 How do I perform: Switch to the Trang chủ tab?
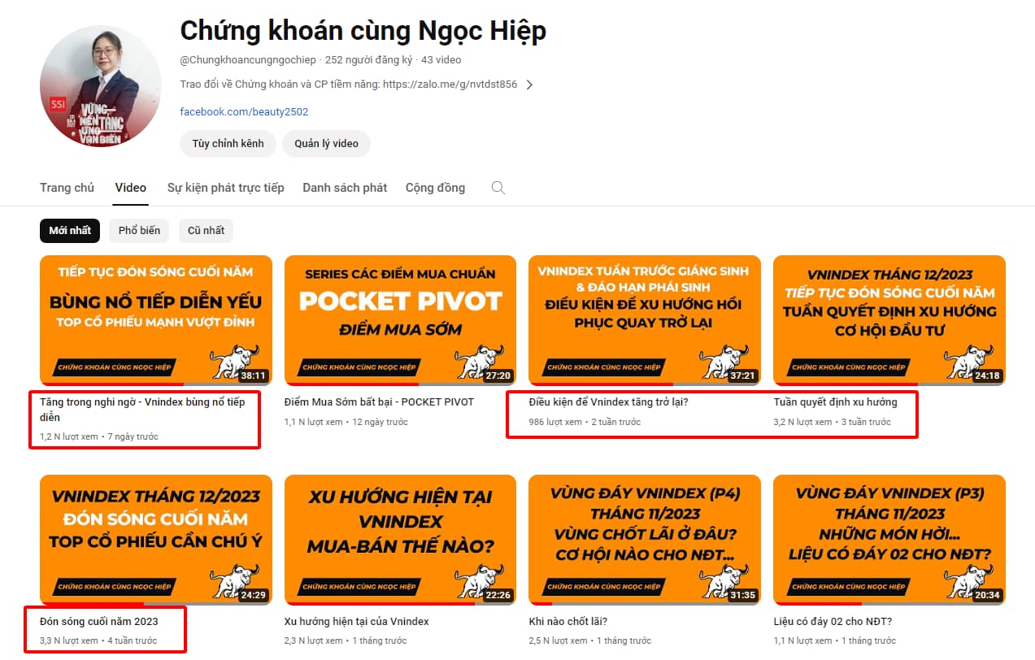pos(67,188)
